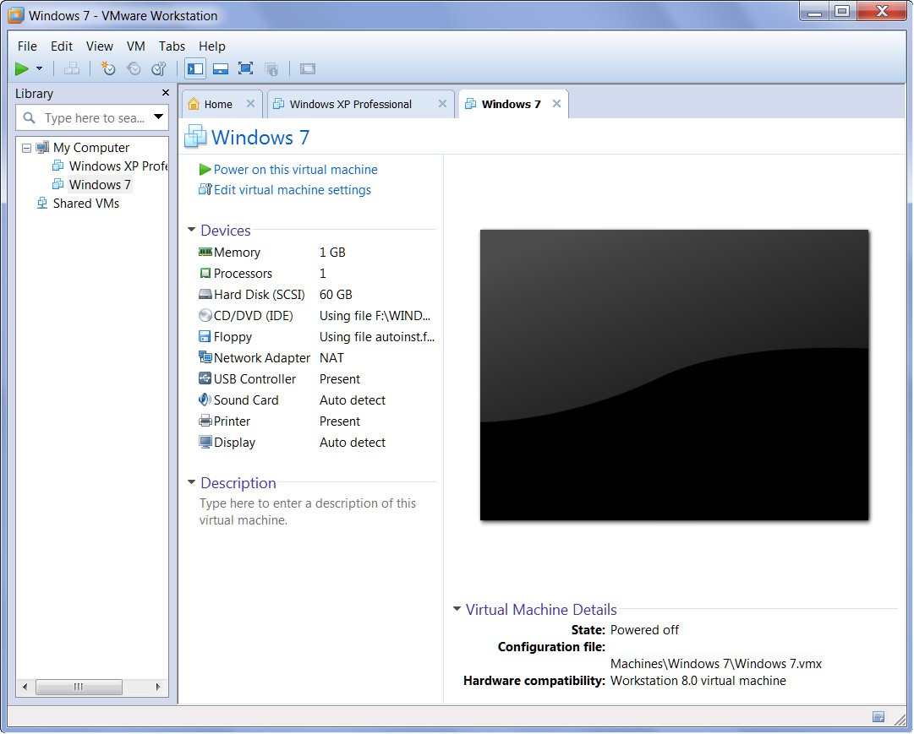Click the green Power On toolbar button
Image resolution: width=914 pixels, height=734 pixels.
22,68
